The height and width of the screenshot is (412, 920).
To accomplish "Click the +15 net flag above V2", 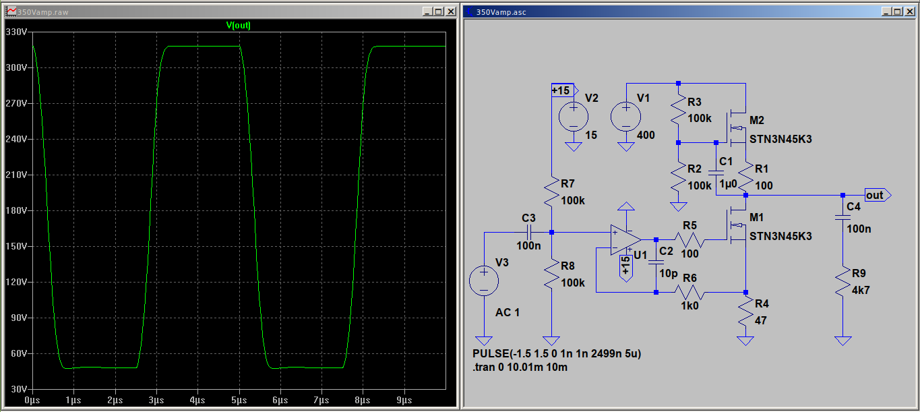I will point(565,90).
